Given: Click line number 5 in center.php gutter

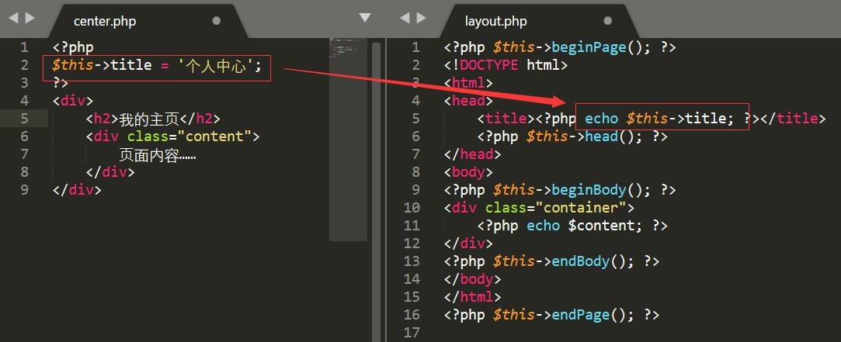Looking at the screenshot, I should 25,119.
